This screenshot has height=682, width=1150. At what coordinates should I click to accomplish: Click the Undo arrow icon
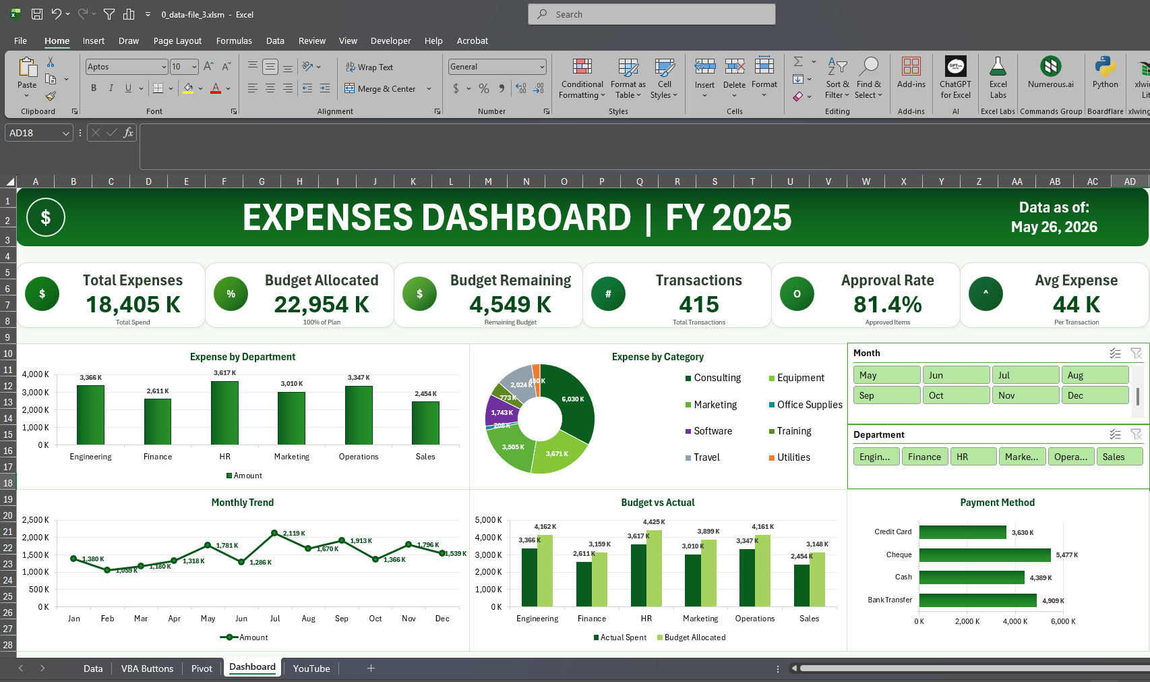click(x=57, y=14)
